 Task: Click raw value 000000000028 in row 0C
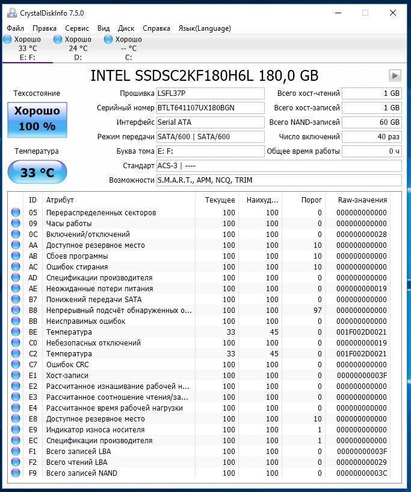(362, 235)
